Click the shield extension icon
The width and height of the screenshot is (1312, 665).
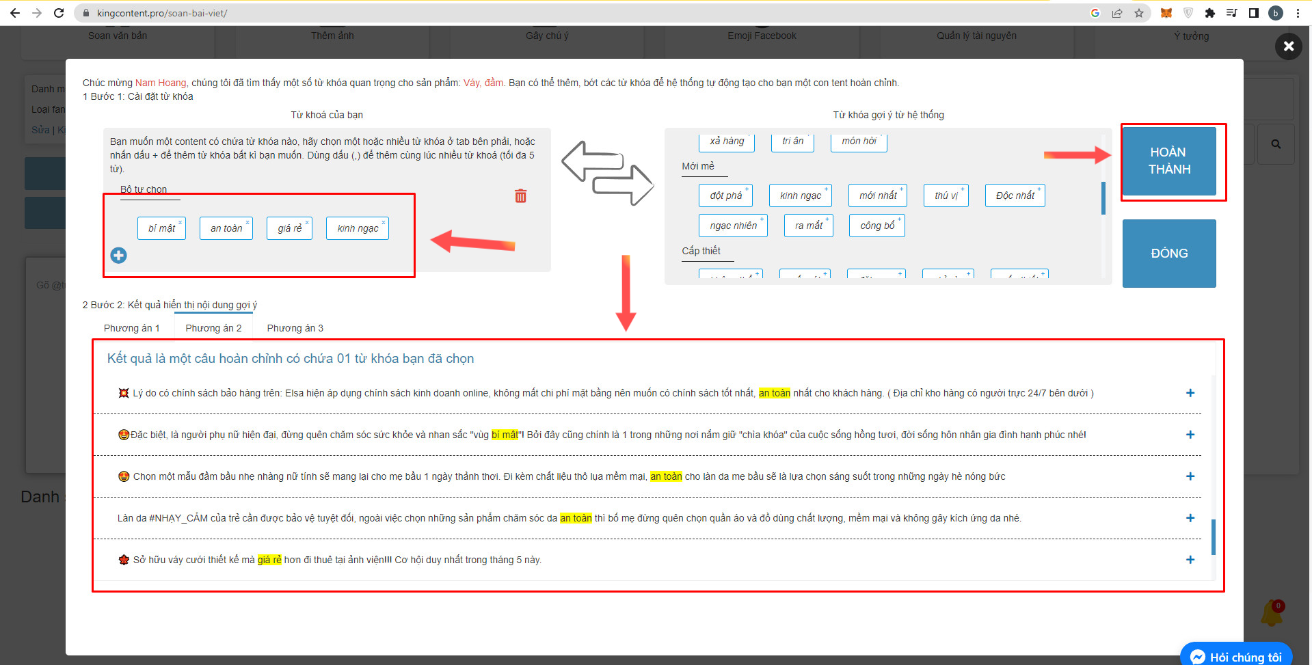point(1188,13)
